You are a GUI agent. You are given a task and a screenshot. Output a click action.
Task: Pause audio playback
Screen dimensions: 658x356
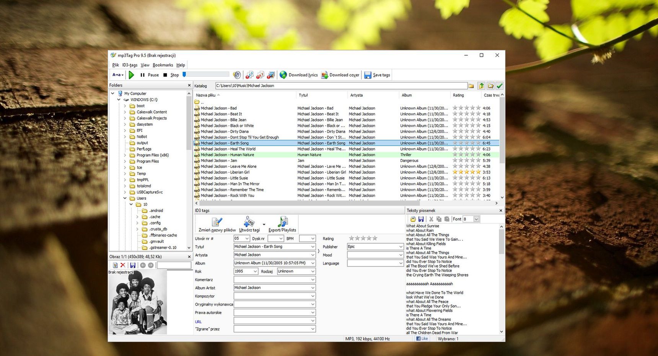[x=150, y=75]
